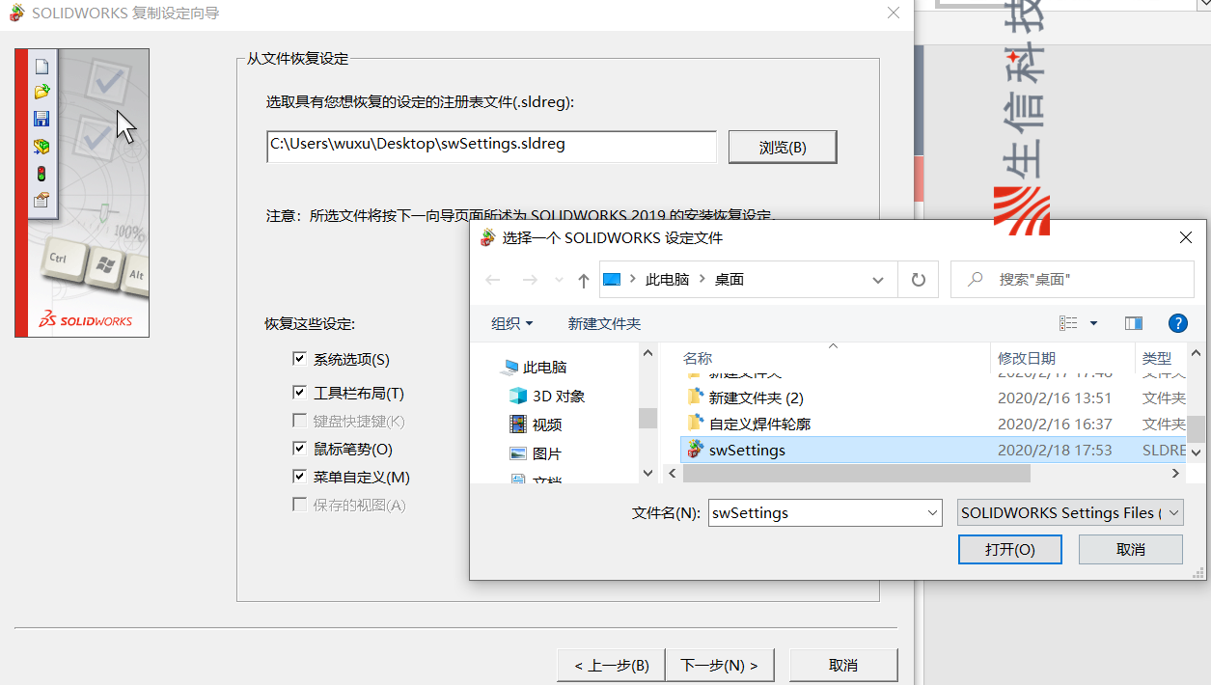1211x685 pixels.
Task: Click 取消 in the file dialog
Action: [x=1130, y=549]
